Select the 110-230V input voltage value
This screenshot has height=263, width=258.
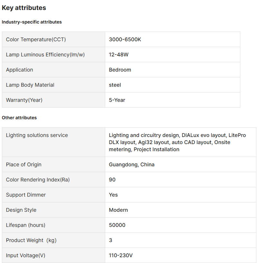click(x=121, y=255)
